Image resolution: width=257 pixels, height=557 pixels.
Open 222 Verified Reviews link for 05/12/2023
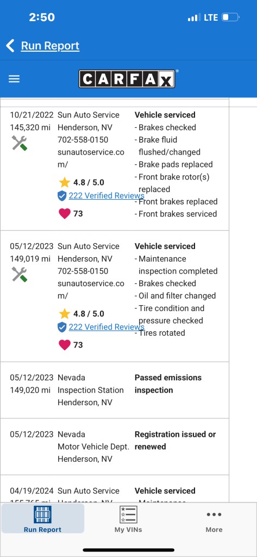pyautogui.click(x=106, y=327)
